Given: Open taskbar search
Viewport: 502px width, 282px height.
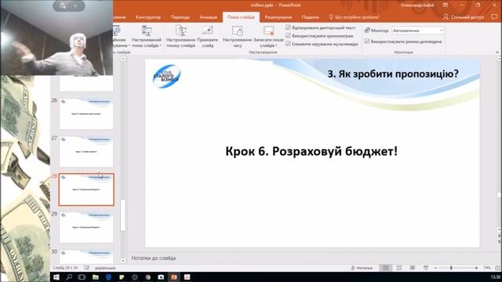Looking at the screenshot, I should (69, 277).
